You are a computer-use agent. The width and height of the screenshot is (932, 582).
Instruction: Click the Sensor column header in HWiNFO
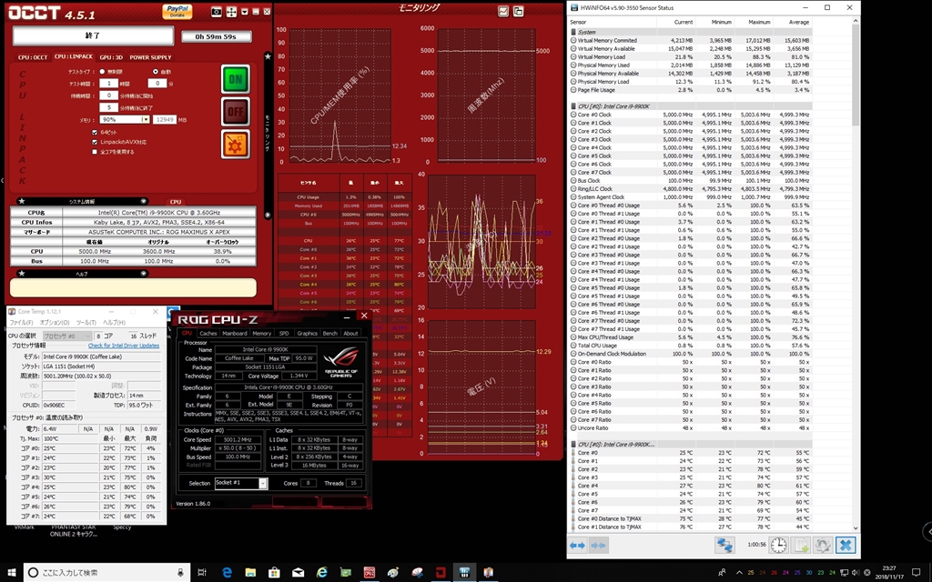(613, 22)
